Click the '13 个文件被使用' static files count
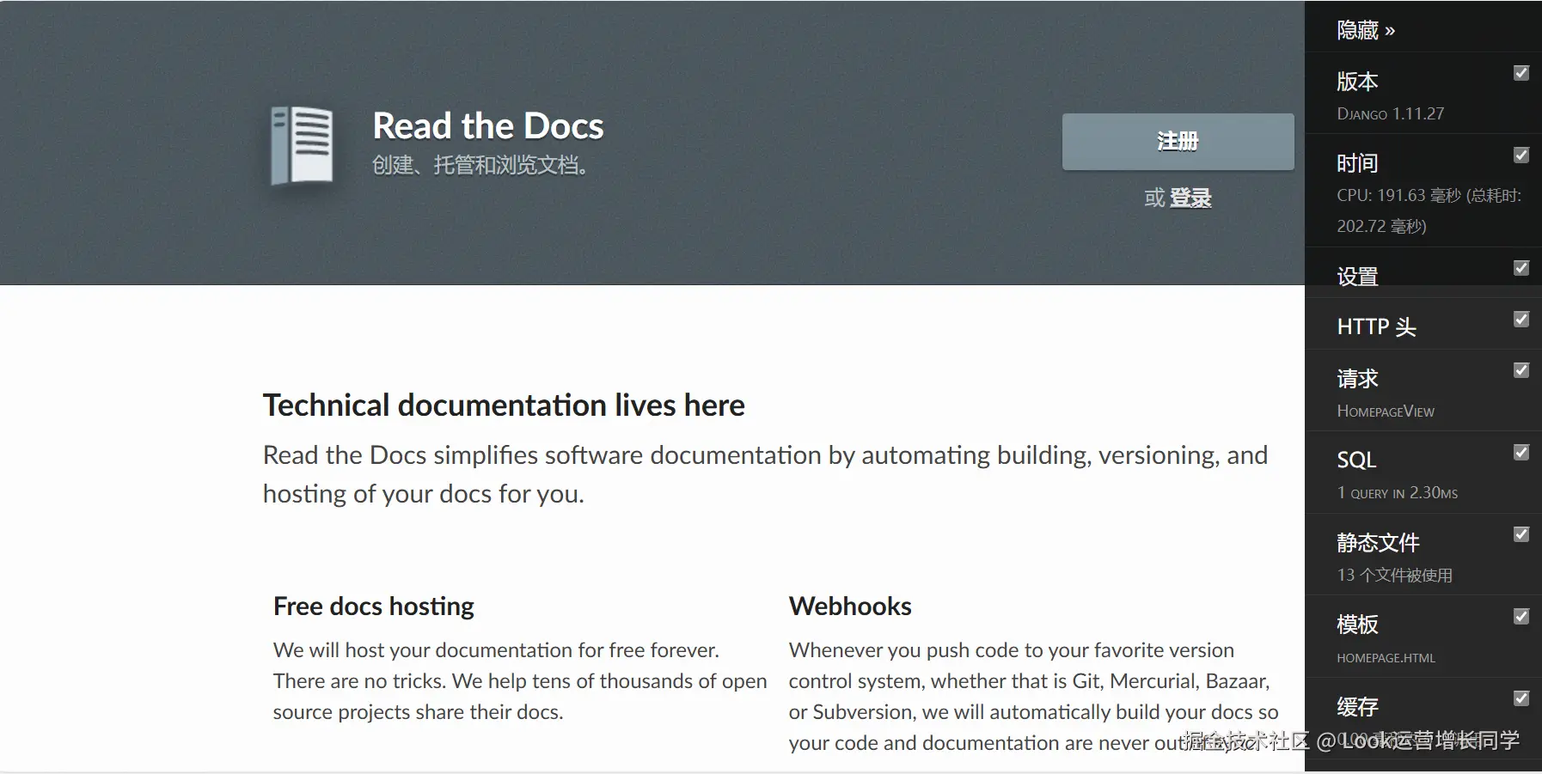 tap(1394, 576)
